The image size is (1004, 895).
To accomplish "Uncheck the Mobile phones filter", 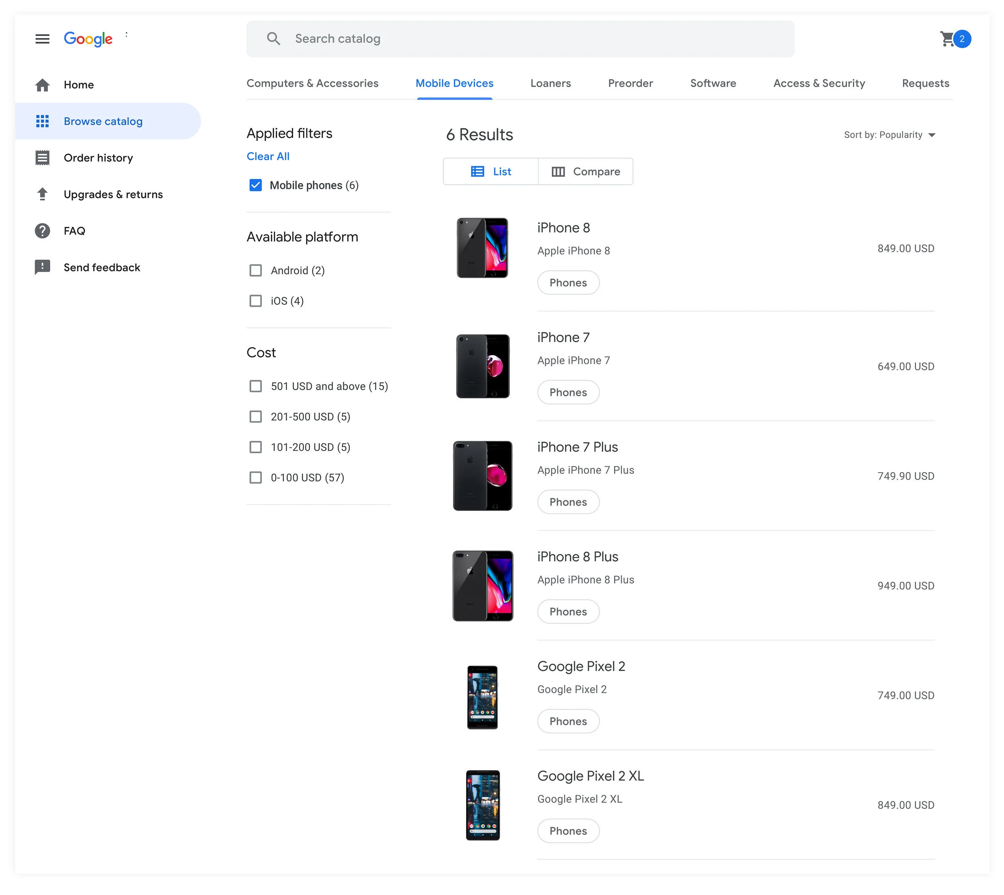I will [255, 186].
